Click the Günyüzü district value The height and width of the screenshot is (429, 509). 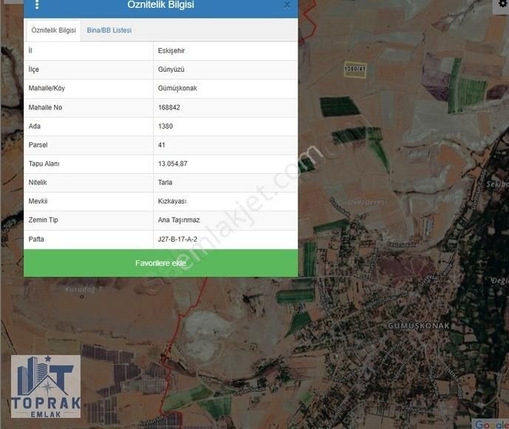coord(171,70)
